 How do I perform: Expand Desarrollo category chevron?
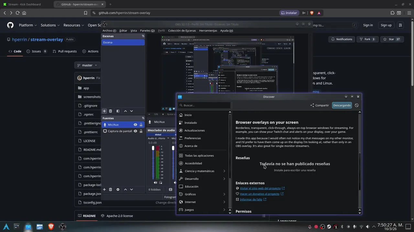pos(224,179)
